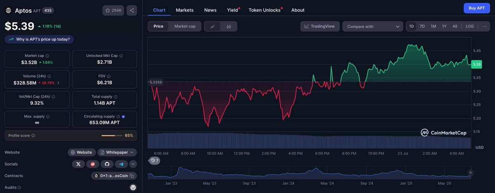Set chart range to All
Image resolution: width=495 pixels, height=193 pixels.
tap(455, 26)
